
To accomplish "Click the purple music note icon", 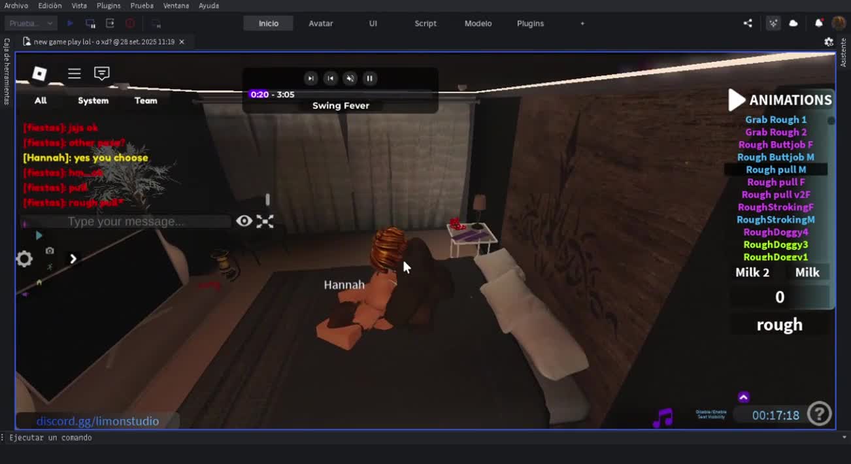I will (663, 418).
